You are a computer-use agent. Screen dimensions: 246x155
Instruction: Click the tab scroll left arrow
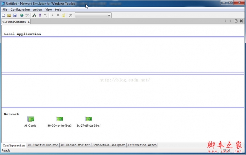(x=225, y=21)
